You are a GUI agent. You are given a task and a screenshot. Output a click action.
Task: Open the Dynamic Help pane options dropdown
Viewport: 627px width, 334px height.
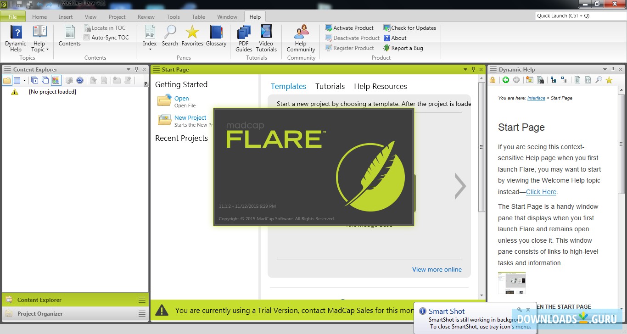[605, 69]
